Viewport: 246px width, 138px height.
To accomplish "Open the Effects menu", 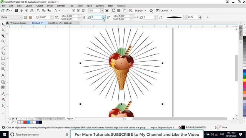I will point(50,6).
